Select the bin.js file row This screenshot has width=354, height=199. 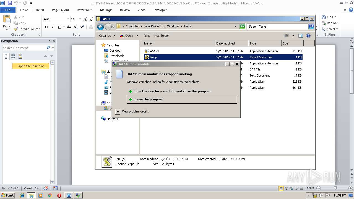point(223,57)
